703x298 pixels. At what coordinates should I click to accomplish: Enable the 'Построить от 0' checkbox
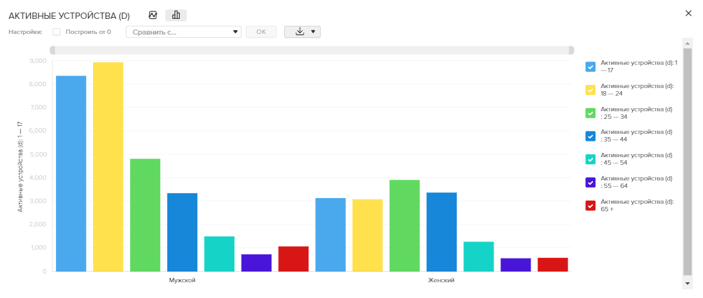57,31
